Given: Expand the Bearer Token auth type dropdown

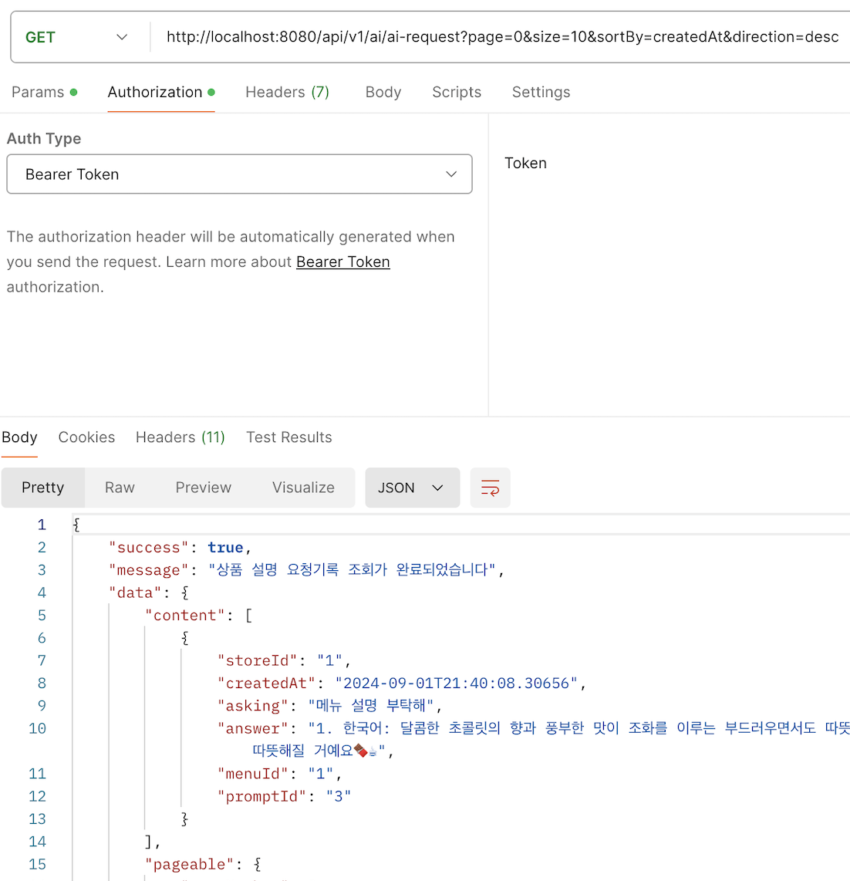Looking at the screenshot, I should [239, 174].
